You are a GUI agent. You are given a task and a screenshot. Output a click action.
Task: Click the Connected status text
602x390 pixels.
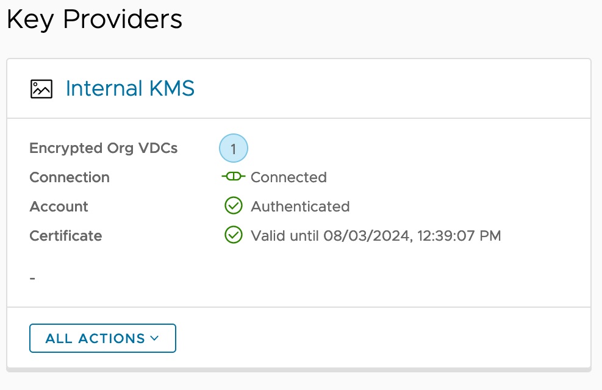point(288,177)
